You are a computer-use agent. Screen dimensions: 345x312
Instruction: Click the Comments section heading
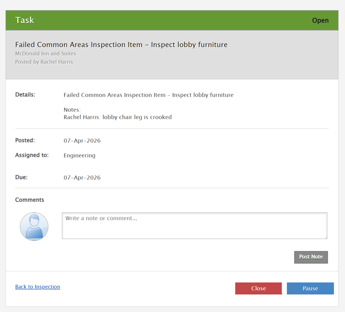pos(30,200)
